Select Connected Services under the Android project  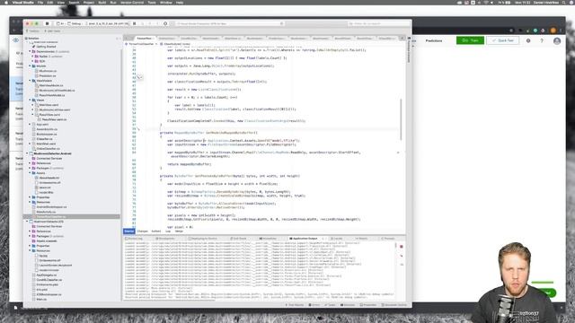[49, 158]
